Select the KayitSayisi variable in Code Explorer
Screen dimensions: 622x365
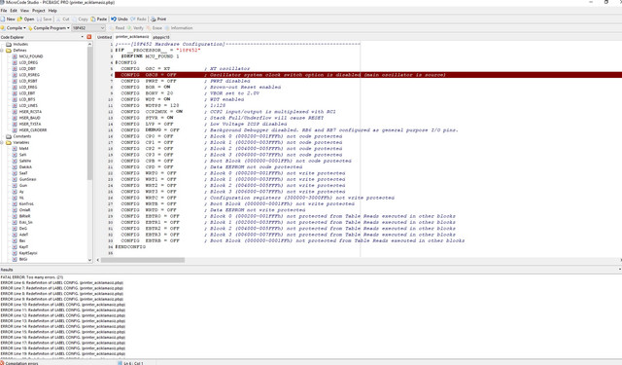(x=25, y=253)
